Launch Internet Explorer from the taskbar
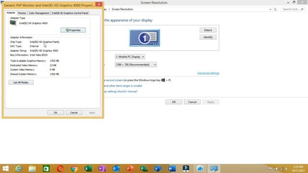 [x=19, y=169]
